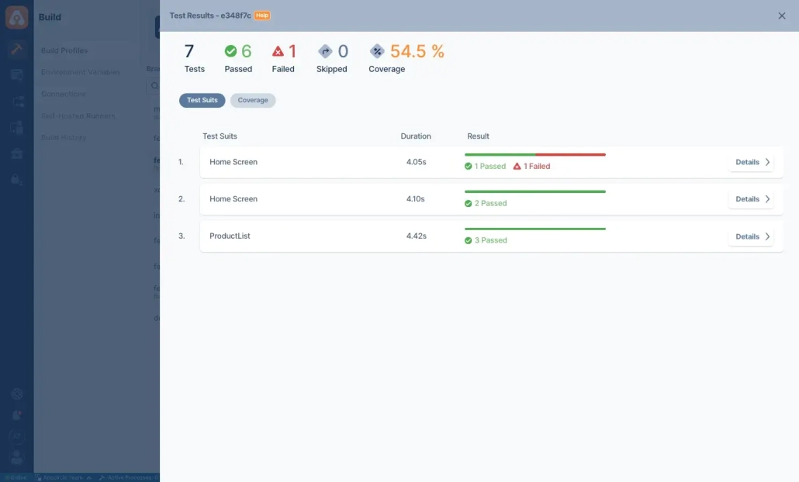The height and width of the screenshot is (482, 799).
Task: Open the Build module hammer icon
Action: click(16, 49)
